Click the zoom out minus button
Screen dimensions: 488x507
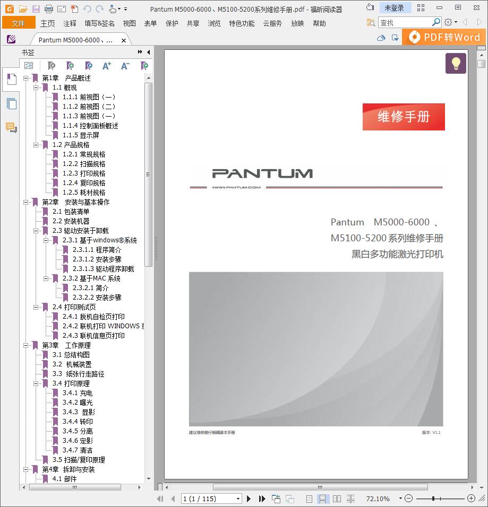[409, 499]
